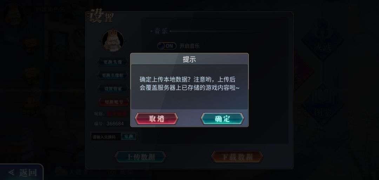Redeem the code with 兑换 button
Image resolution: width=379 pixels, height=180 pixels.
coord(129,137)
